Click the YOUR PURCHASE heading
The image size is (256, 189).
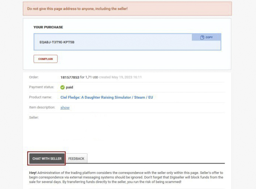(48, 27)
